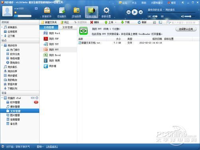Skip to previous track
The image size is (200, 150).
128,12
